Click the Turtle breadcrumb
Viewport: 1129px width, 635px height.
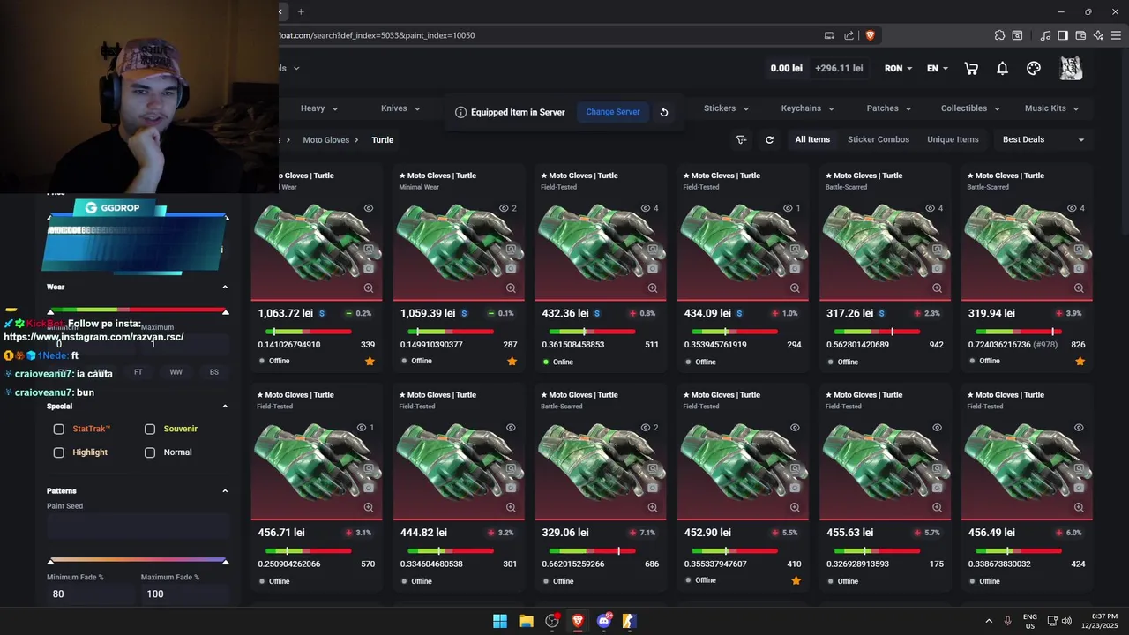tap(383, 140)
